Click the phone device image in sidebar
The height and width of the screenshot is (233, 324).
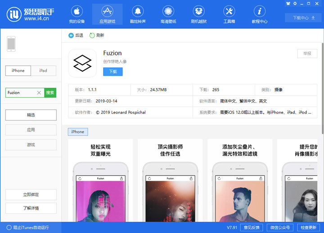(11, 44)
